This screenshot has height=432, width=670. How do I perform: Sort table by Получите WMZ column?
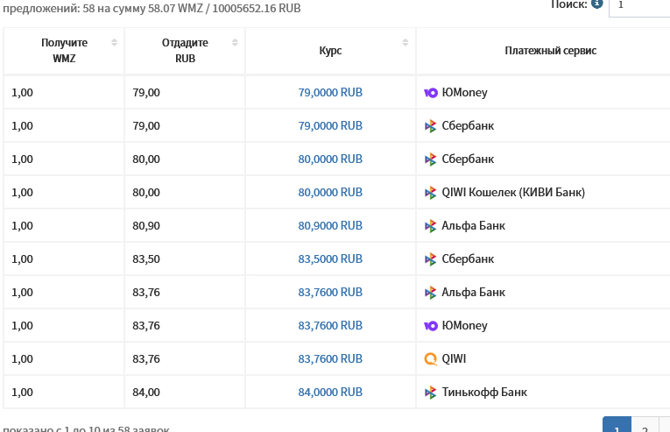(114, 42)
